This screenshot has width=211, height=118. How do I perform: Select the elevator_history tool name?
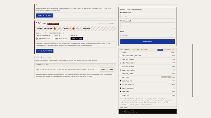pyautogui.click(x=129, y=63)
